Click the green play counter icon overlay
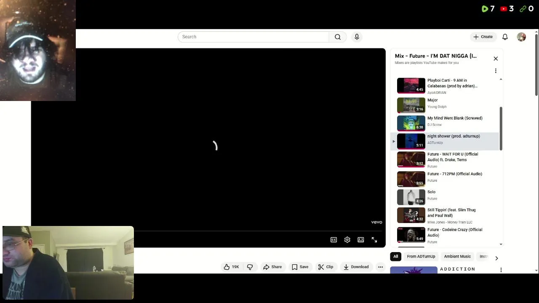Screen dimensions: 539x303 tap(485, 9)
